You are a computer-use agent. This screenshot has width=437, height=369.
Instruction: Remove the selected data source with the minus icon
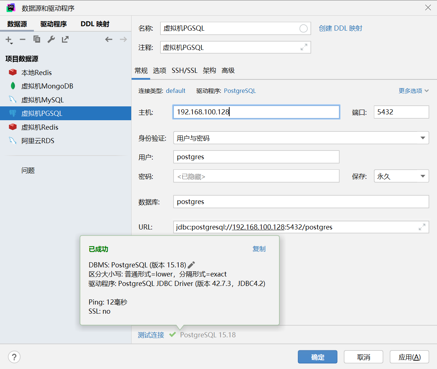point(23,40)
